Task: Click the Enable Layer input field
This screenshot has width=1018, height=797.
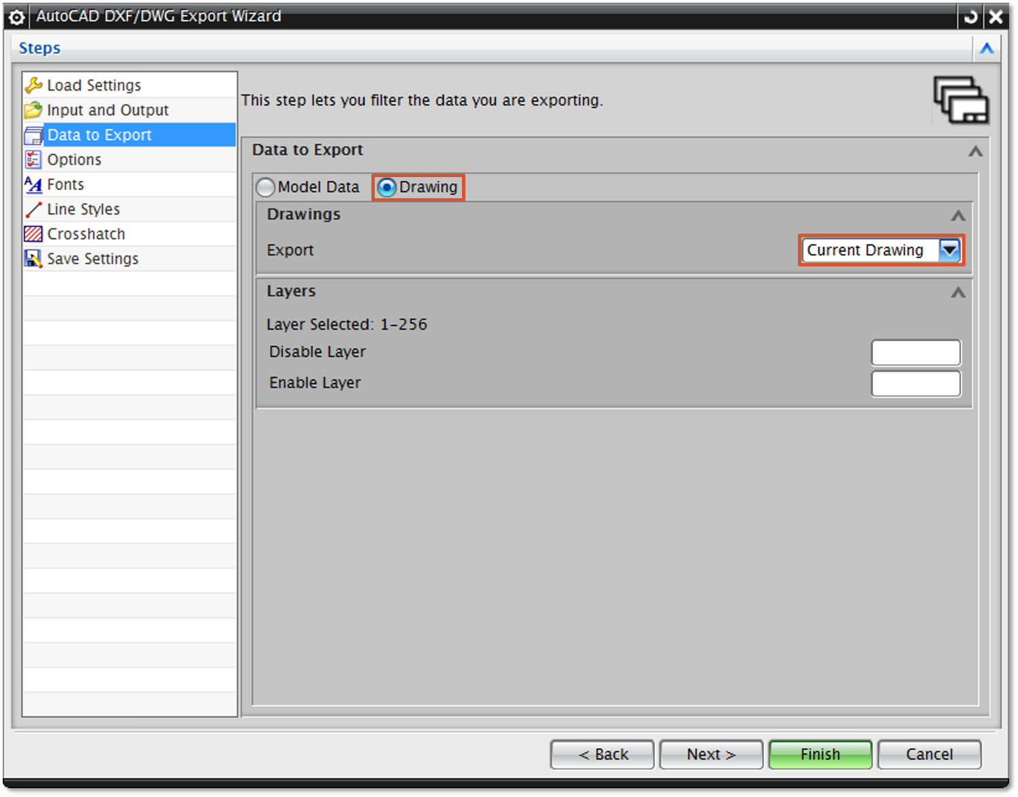Action: 916,384
